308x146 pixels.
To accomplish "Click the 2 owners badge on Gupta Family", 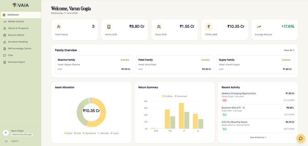I will (x=286, y=60).
